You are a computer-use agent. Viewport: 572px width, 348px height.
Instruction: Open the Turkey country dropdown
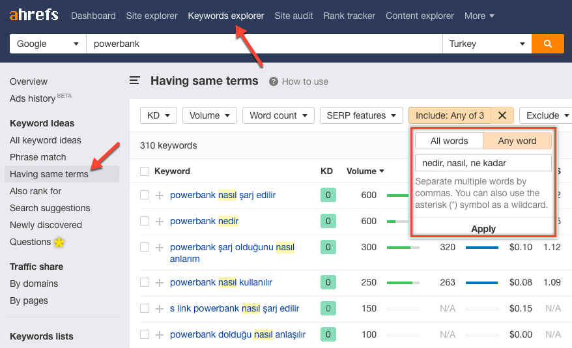(487, 44)
